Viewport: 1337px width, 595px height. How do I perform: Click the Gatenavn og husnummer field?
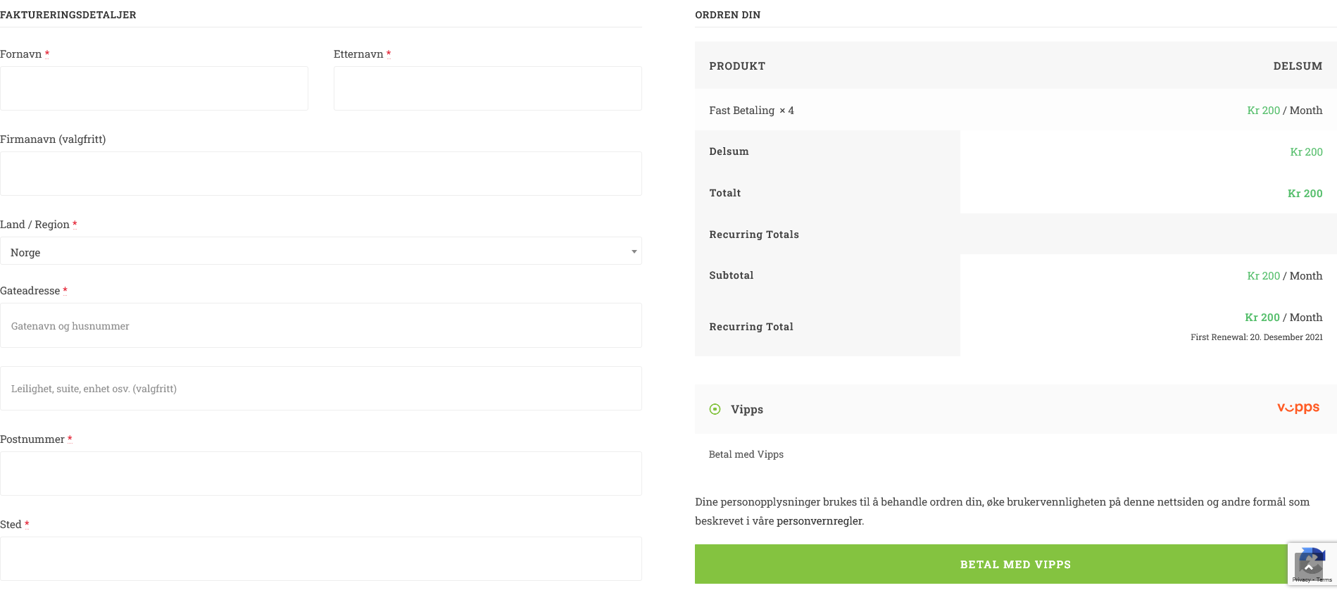(321, 325)
